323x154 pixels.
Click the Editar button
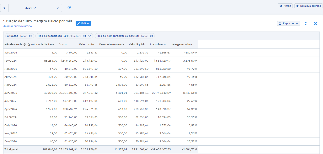point(83,23)
